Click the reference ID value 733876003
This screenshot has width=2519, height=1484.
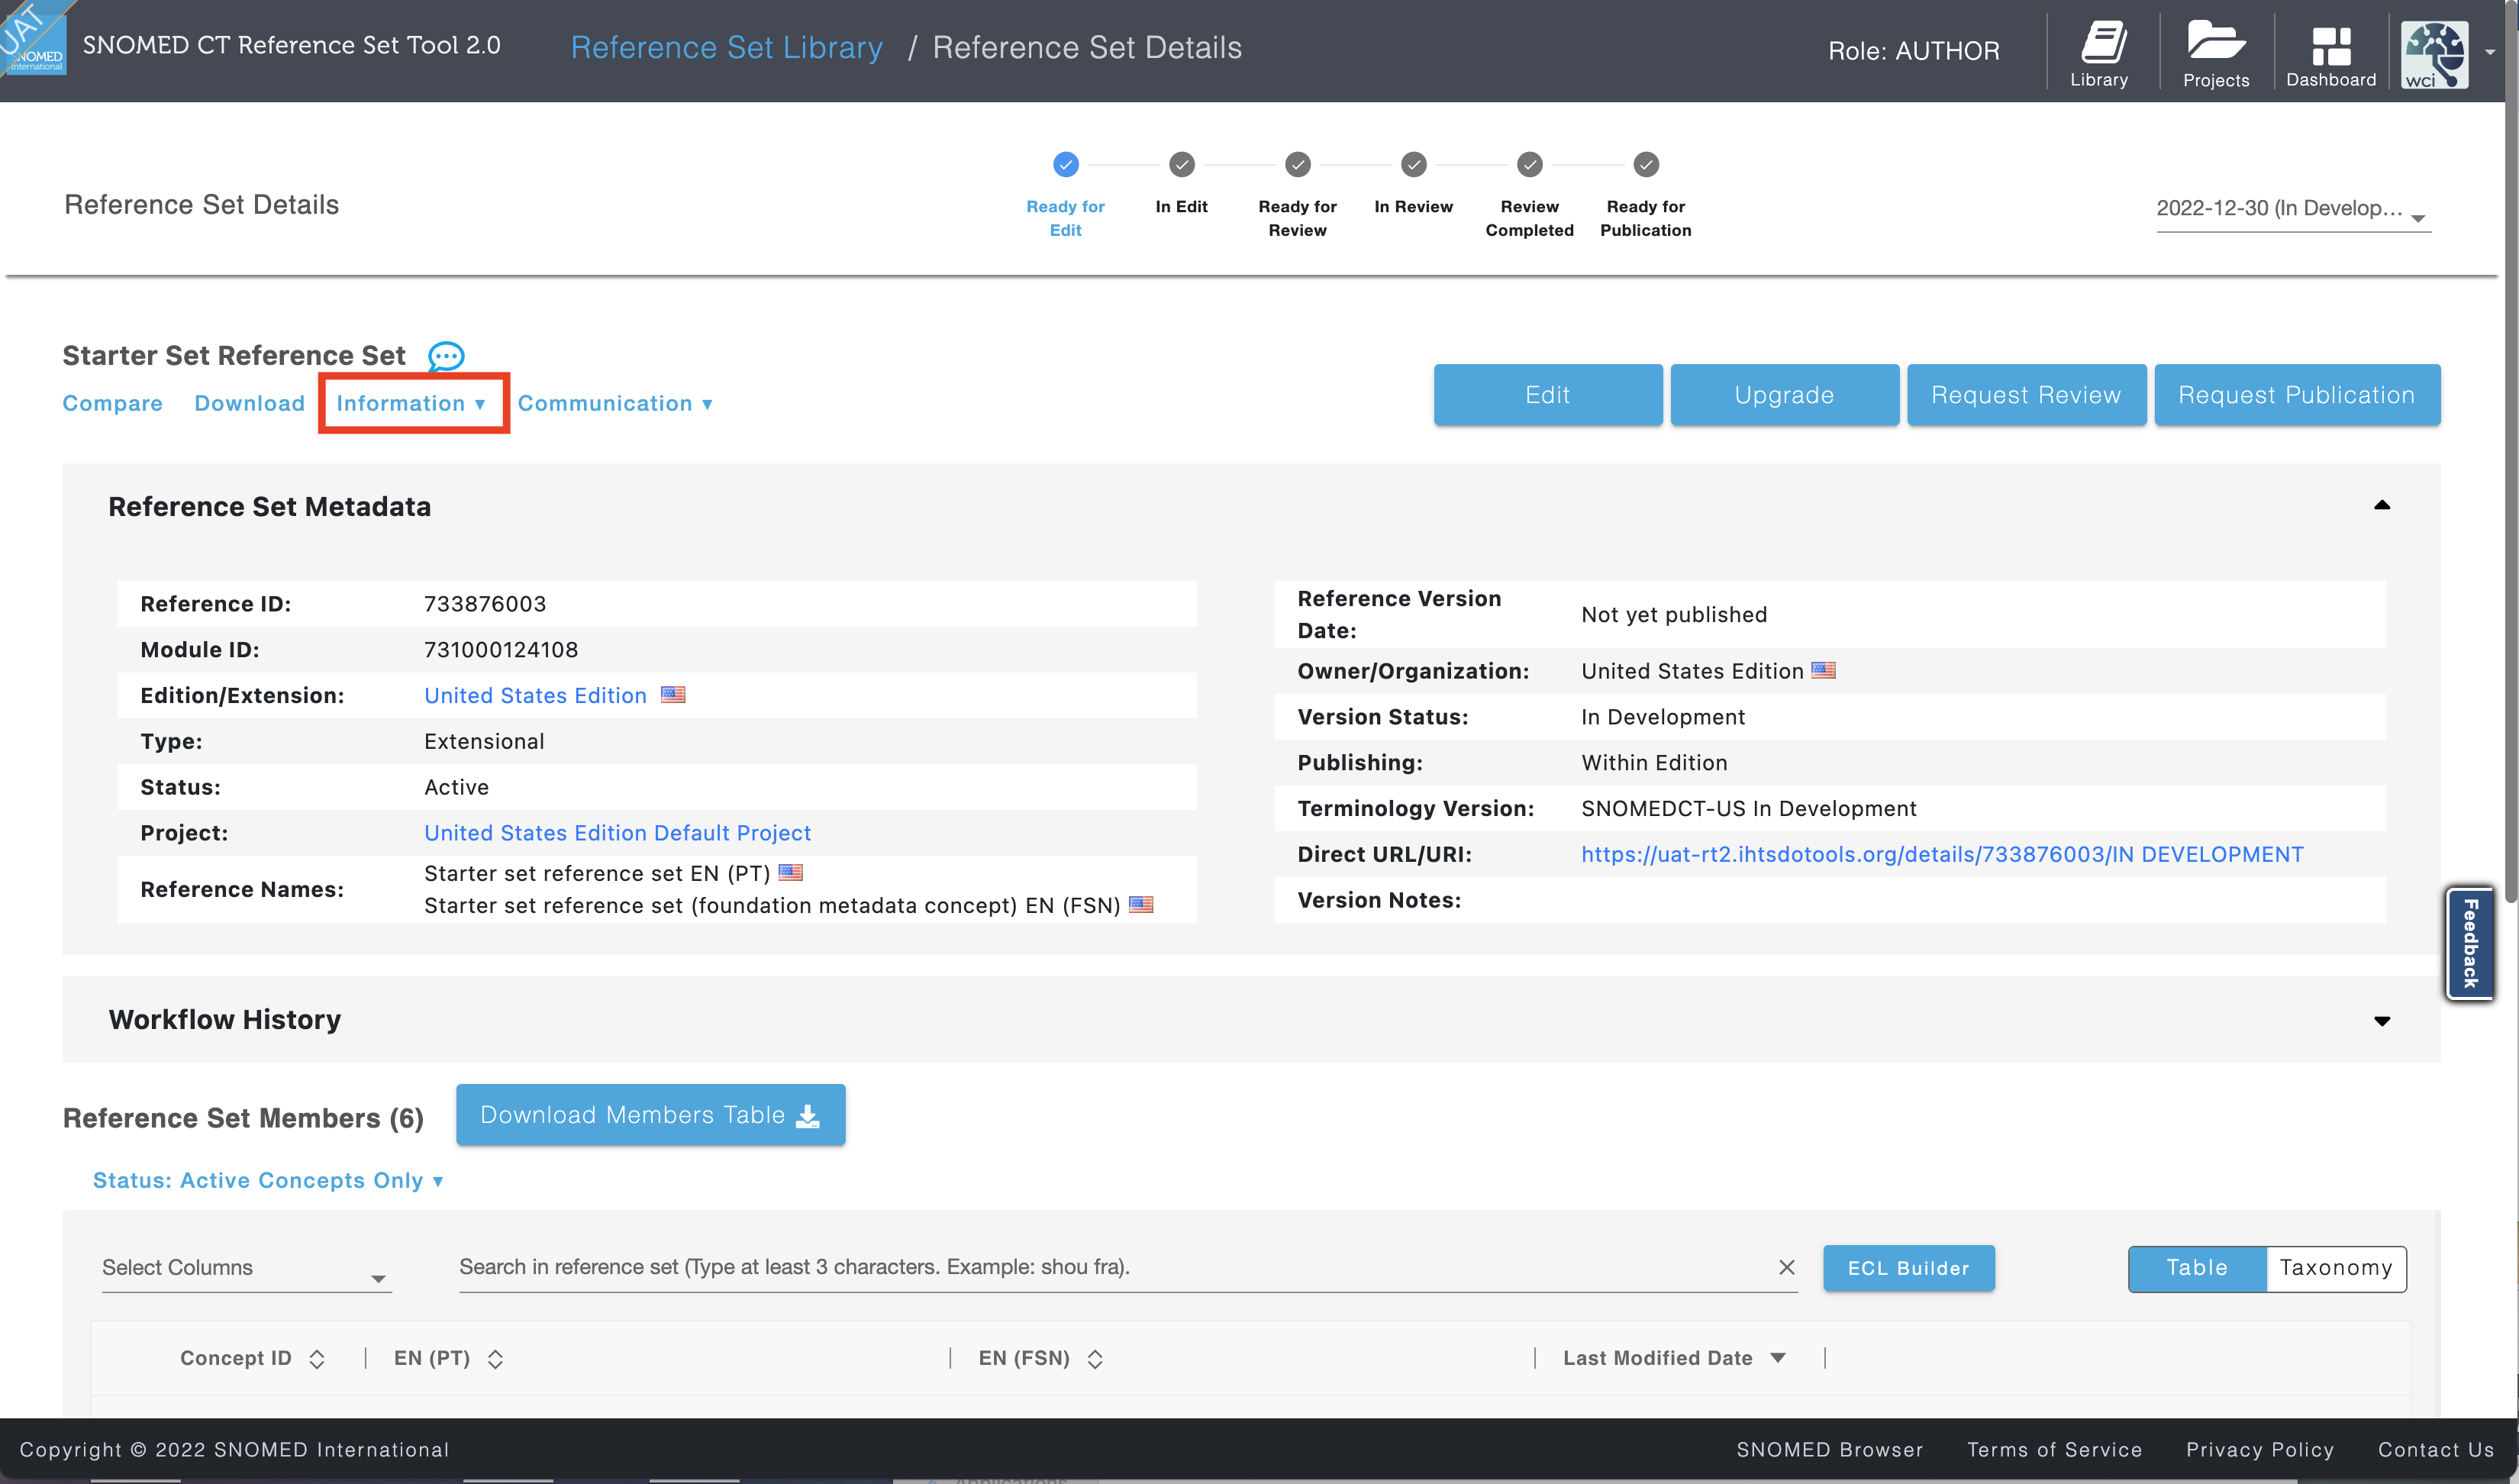[x=485, y=604]
